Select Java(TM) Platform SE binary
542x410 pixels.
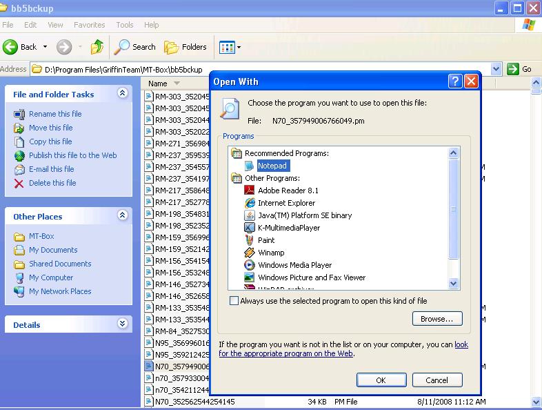pyautogui.click(x=305, y=215)
